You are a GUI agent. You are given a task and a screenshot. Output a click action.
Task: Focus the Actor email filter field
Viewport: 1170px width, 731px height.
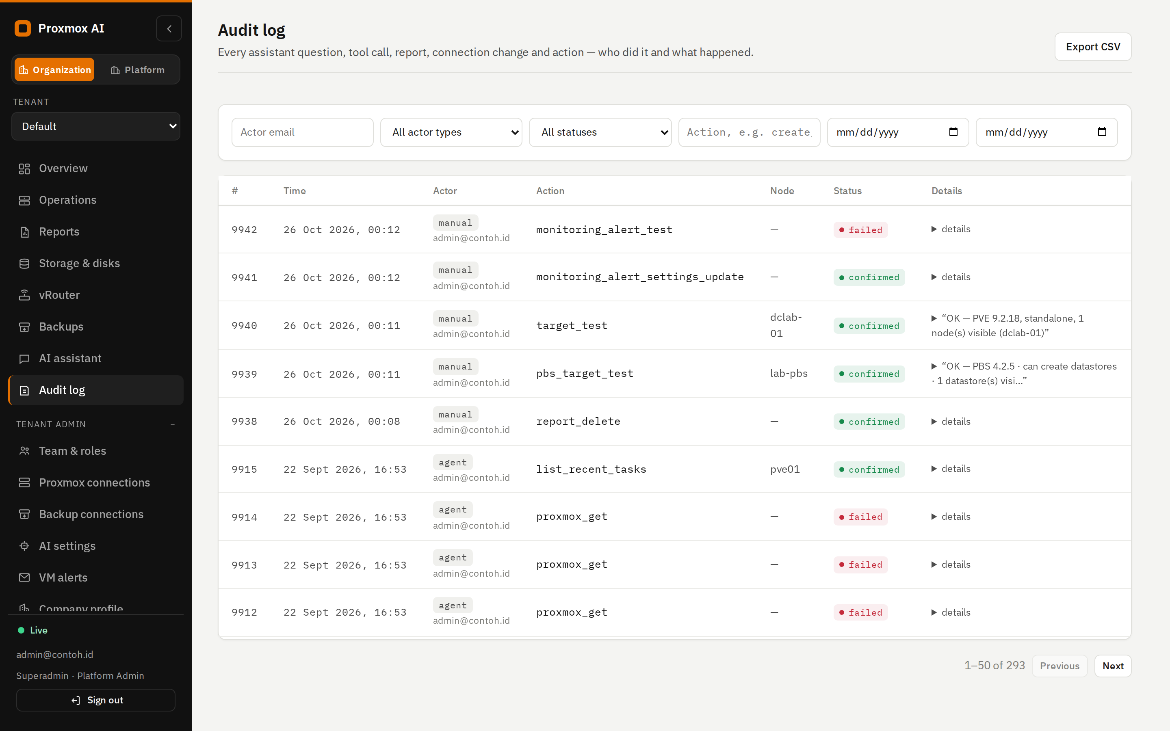[x=303, y=132]
